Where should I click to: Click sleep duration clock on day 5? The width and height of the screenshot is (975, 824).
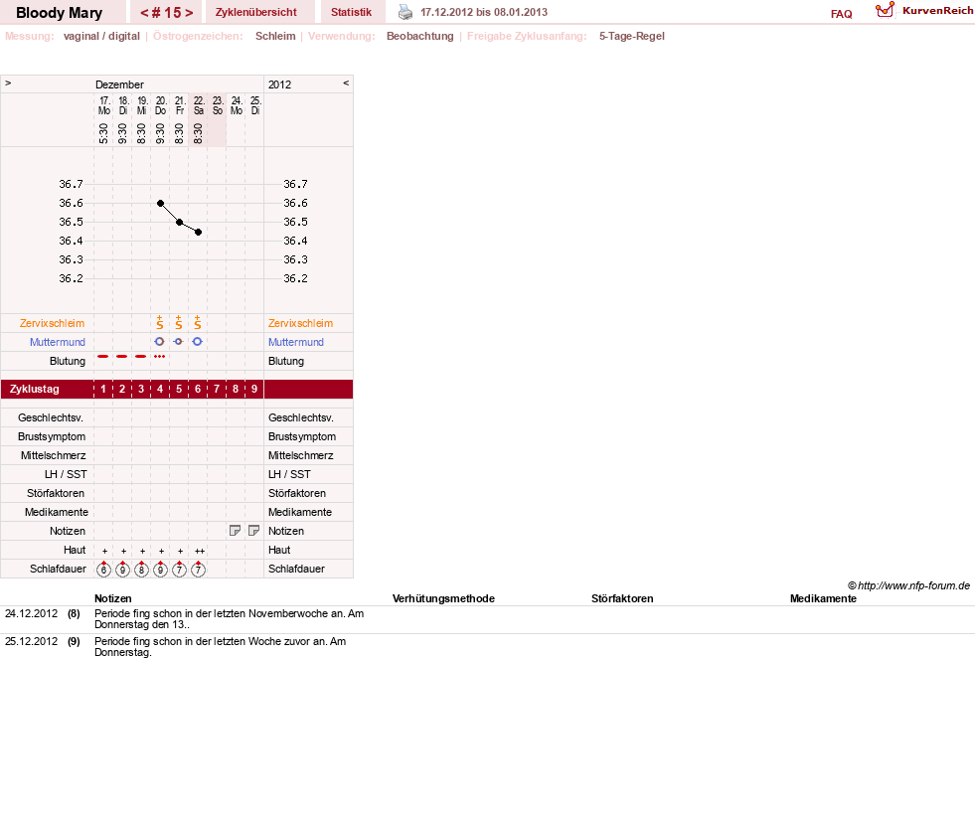click(x=179, y=569)
